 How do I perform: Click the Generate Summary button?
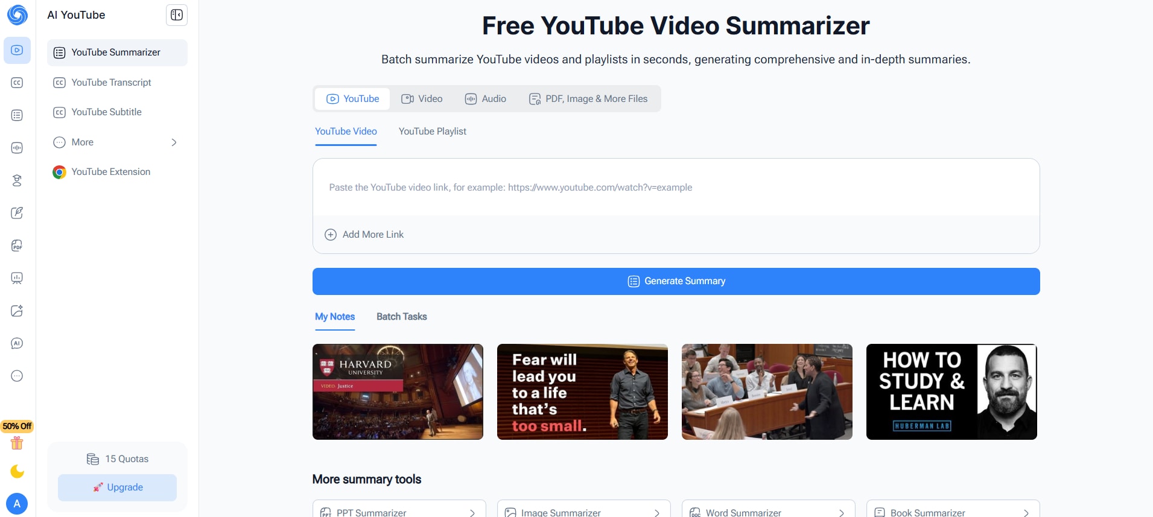coord(676,281)
